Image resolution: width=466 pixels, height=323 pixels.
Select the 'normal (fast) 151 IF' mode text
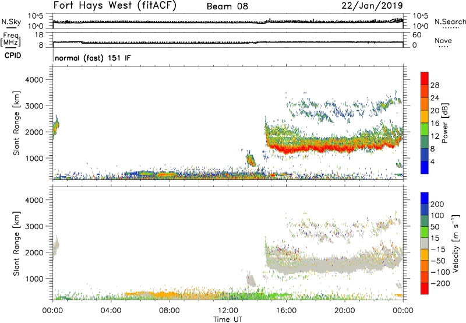(x=93, y=58)
